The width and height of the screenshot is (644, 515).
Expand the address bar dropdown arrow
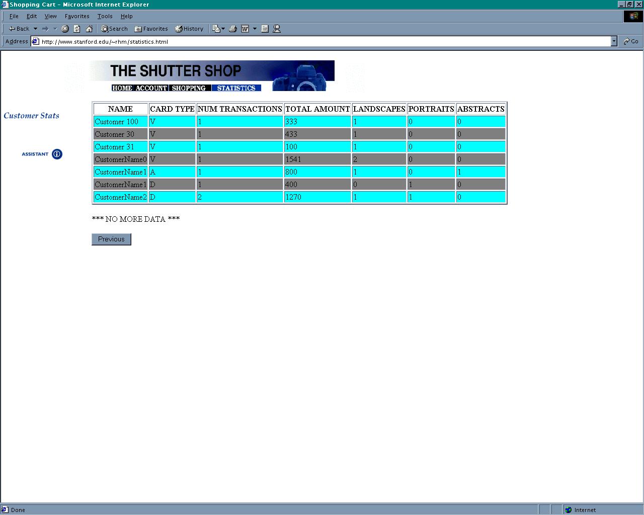614,42
